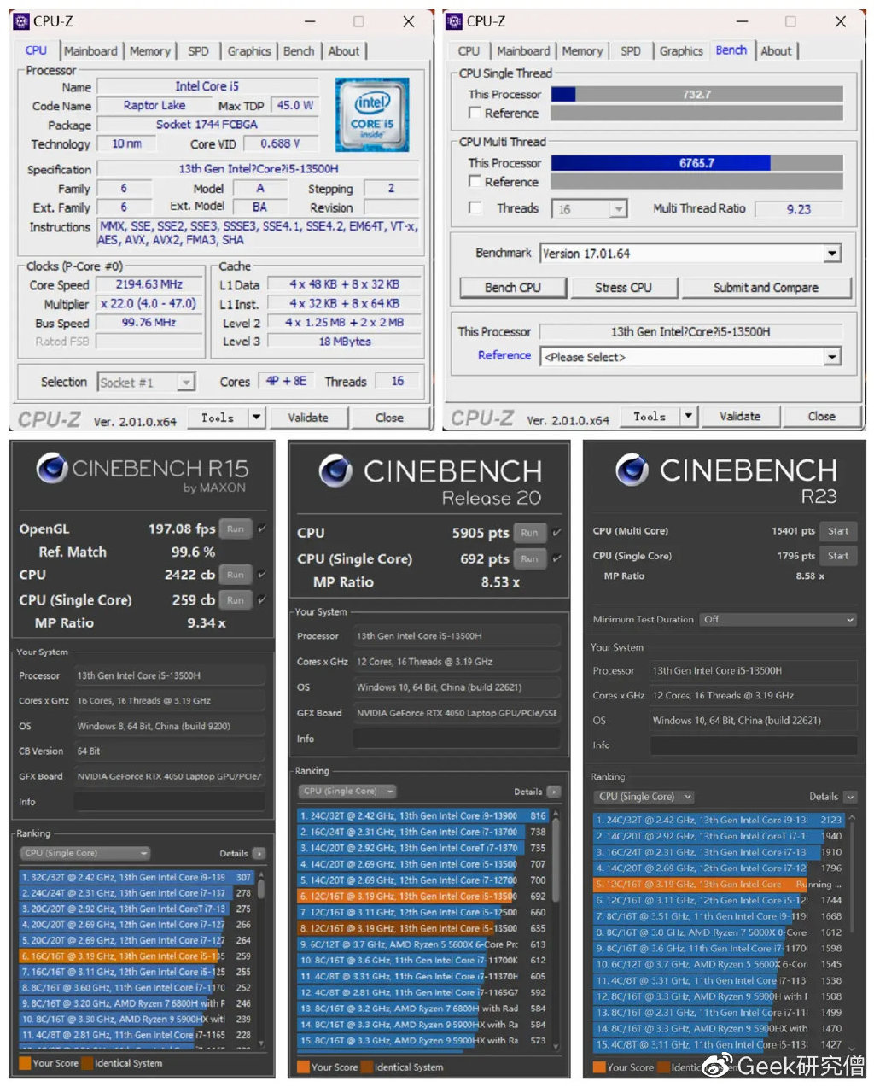Image resolution: width=874 pixels, height=1087 pixels.
Task: Switch to the Graphics tab
Action: [248, 51]
